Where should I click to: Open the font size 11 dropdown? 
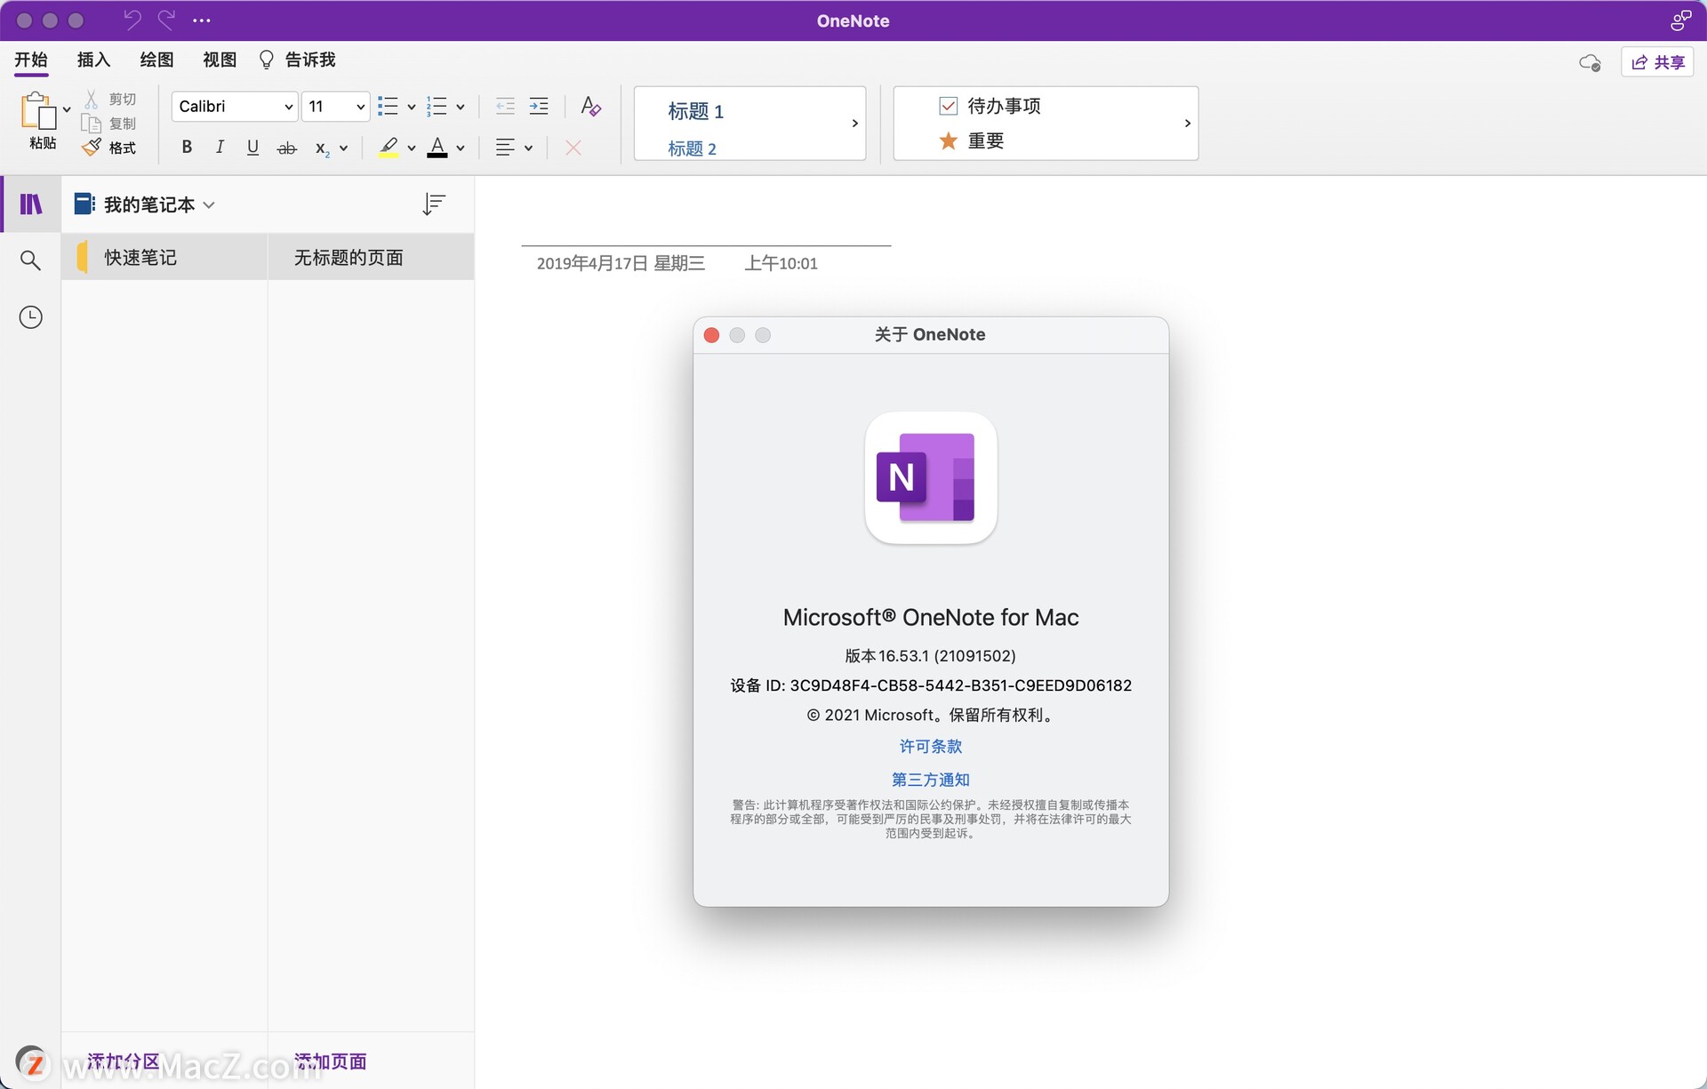[335, 107]
